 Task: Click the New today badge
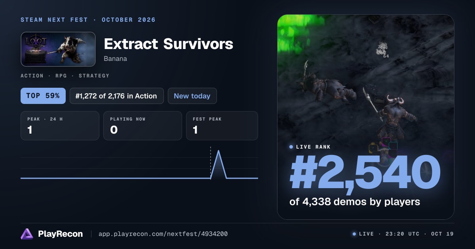pyautogui.click(x=192, y=96)
